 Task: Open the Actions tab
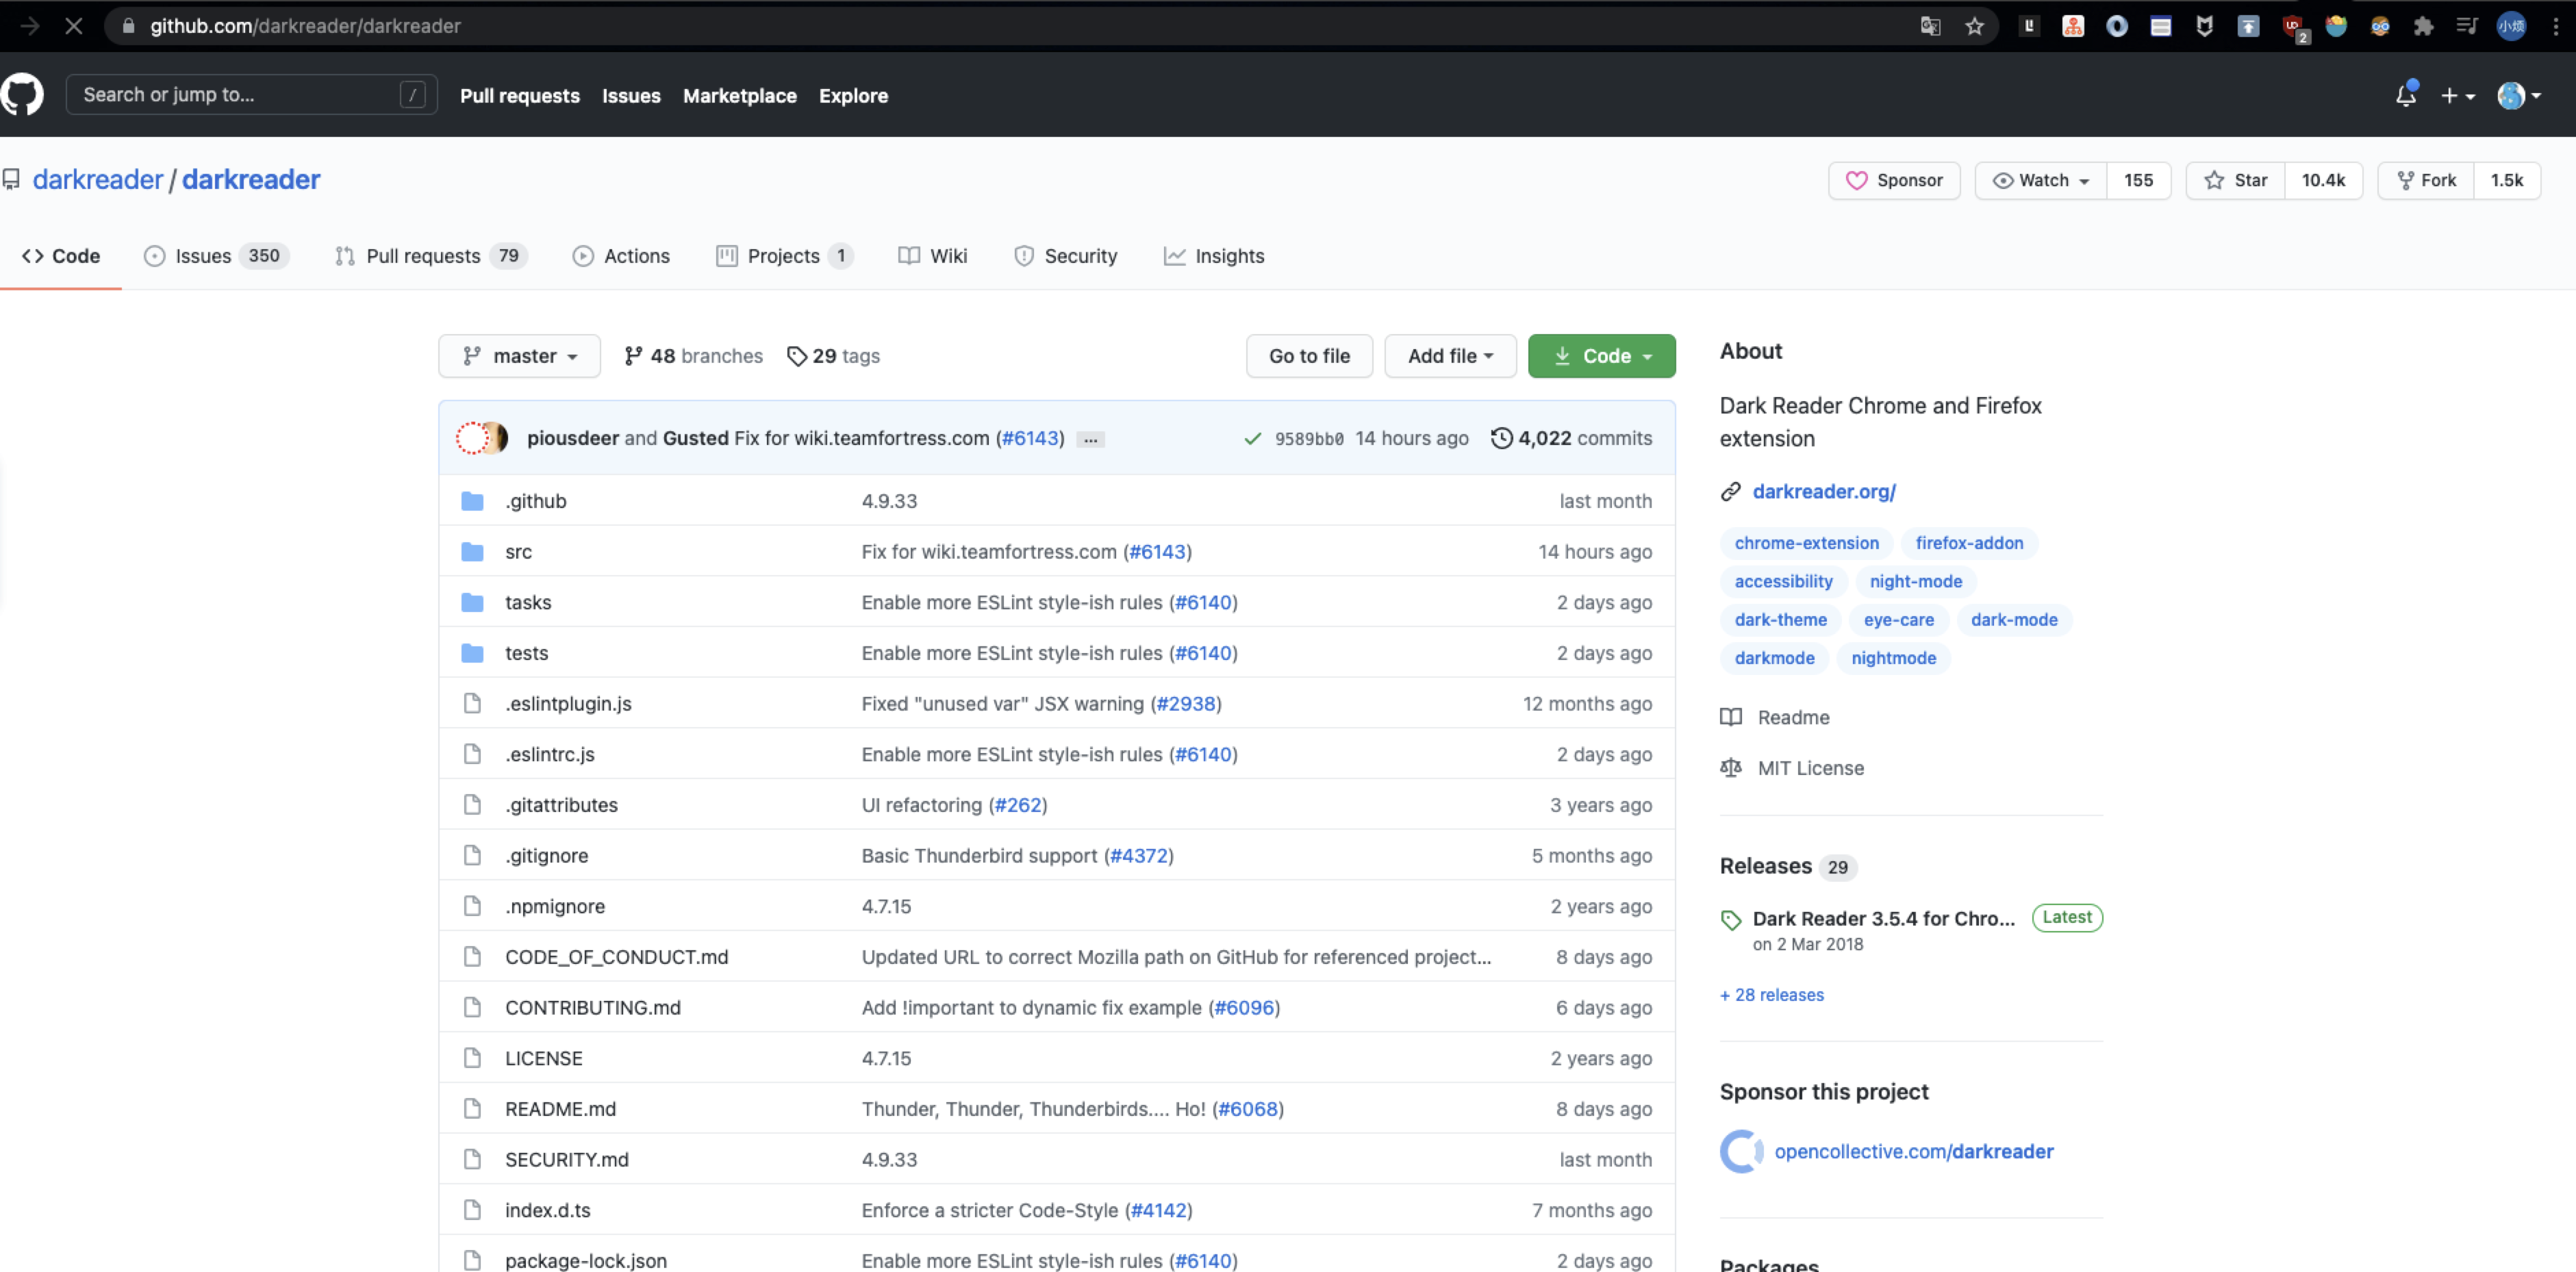(x=621, y=256)
